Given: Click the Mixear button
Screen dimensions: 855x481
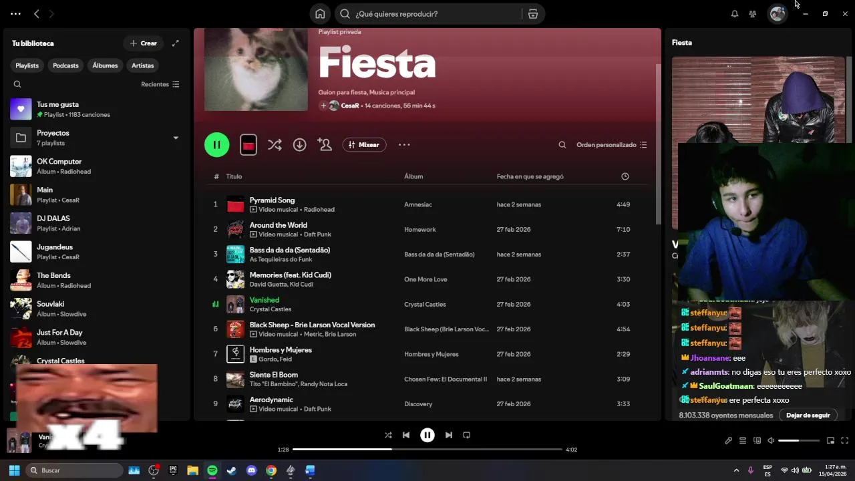Looking at the screenshot, I should [x=364, y=144].
